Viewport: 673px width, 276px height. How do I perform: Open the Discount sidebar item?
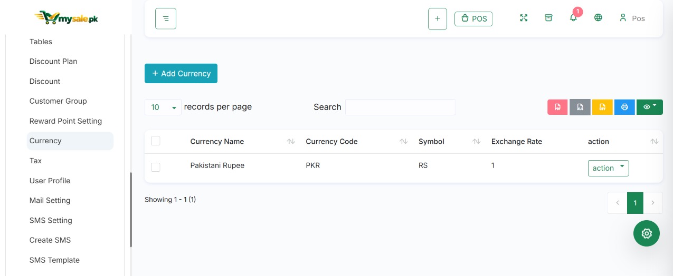(x=45, y=82)
